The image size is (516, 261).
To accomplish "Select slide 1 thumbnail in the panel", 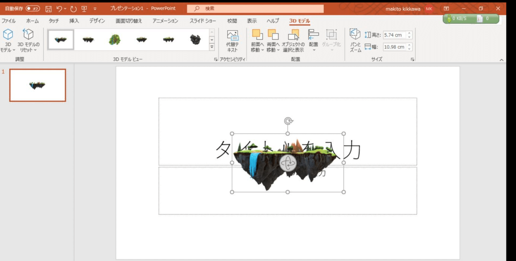I will pos(38,85).
